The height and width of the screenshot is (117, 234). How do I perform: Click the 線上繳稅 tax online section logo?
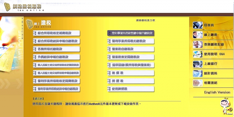point(39,24)
